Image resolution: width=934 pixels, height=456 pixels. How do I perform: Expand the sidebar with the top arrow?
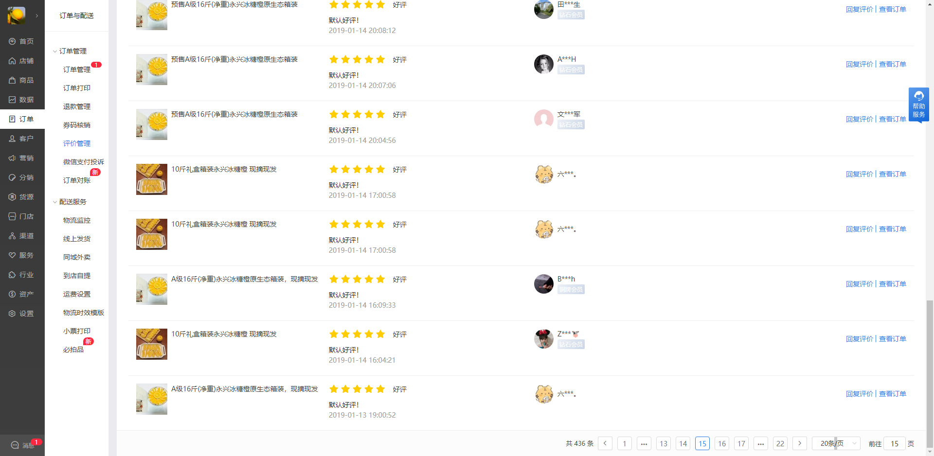point(36,16)
